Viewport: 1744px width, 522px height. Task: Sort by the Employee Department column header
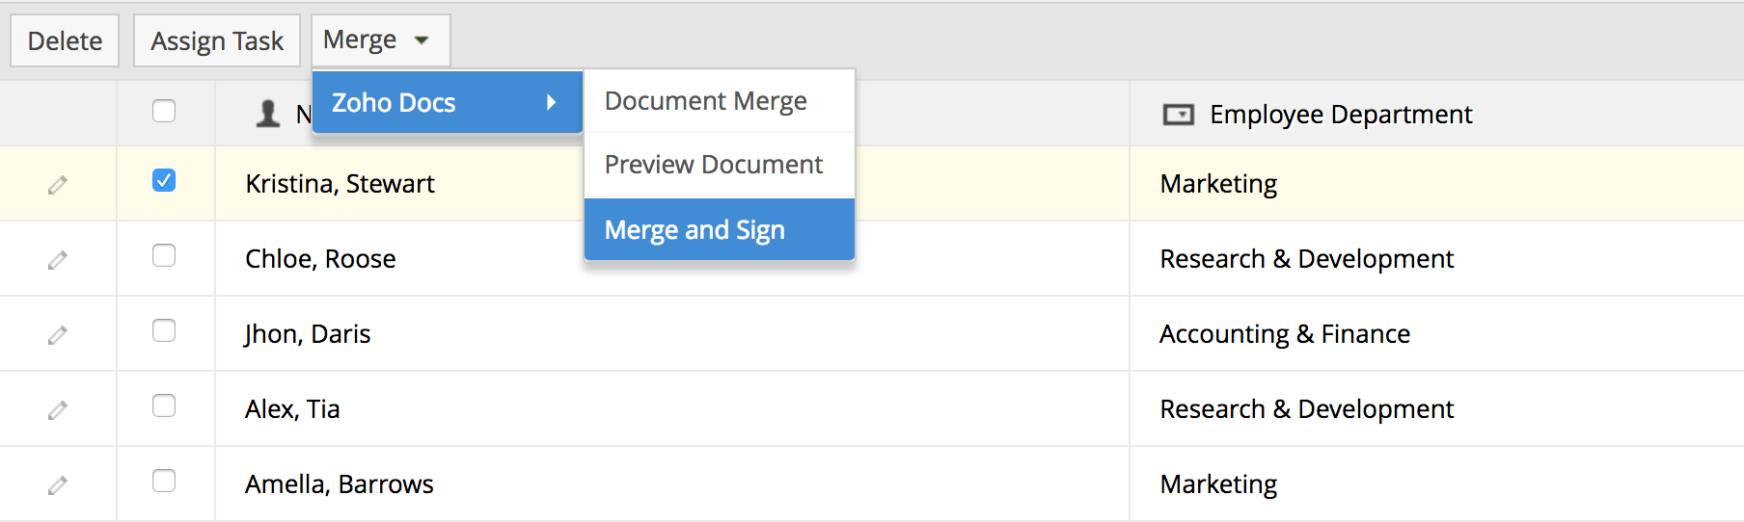point(1341,115)
